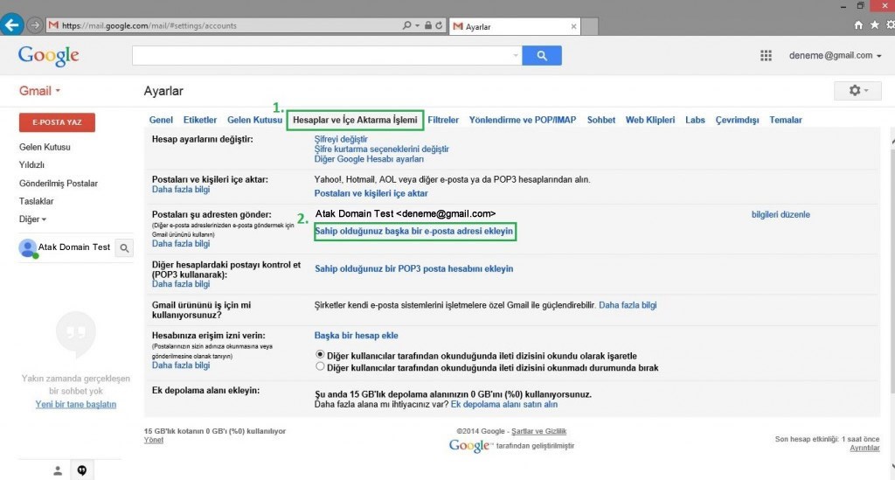Open Daha fazla bilgi link about business Gmail

click(628, 305)
